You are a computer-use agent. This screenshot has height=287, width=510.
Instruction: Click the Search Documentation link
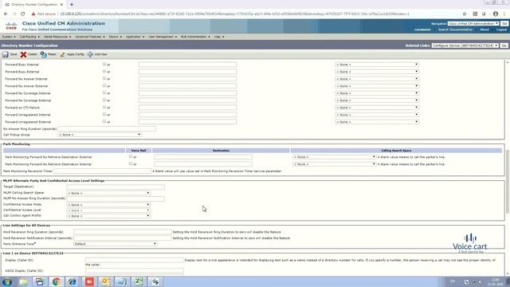(x=455, y=29)
